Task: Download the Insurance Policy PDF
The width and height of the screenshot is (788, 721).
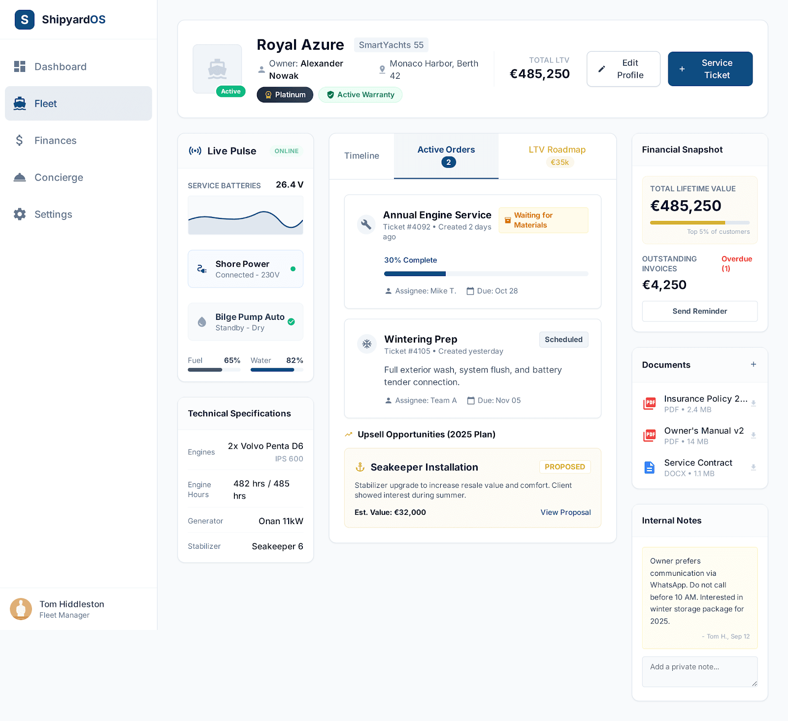Action: pos(753,404)
